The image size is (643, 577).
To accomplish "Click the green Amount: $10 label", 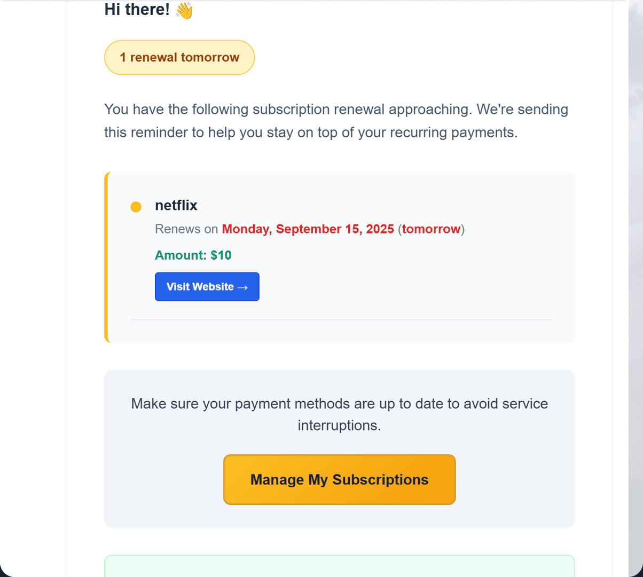I will 193,255.
